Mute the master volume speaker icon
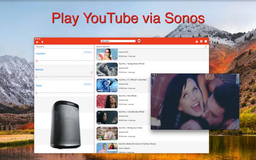 (x=37, y=42)
